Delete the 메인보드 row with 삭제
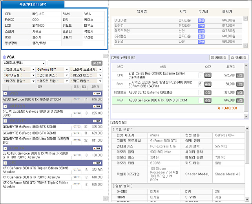This screenshot has height=204, width=252. click(240, 93)
